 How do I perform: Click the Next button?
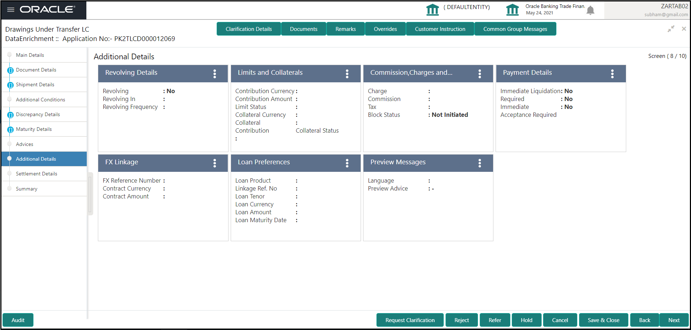[x=674, y=320]
